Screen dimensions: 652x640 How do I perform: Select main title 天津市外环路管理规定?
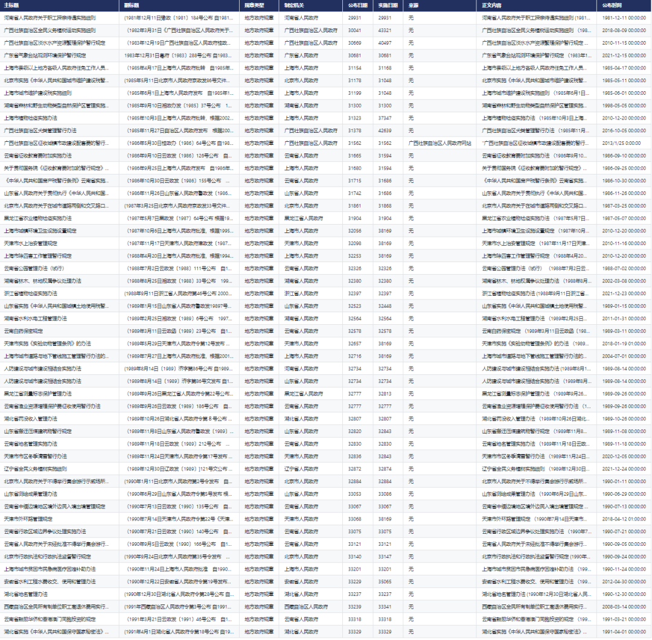pos(28,519)
